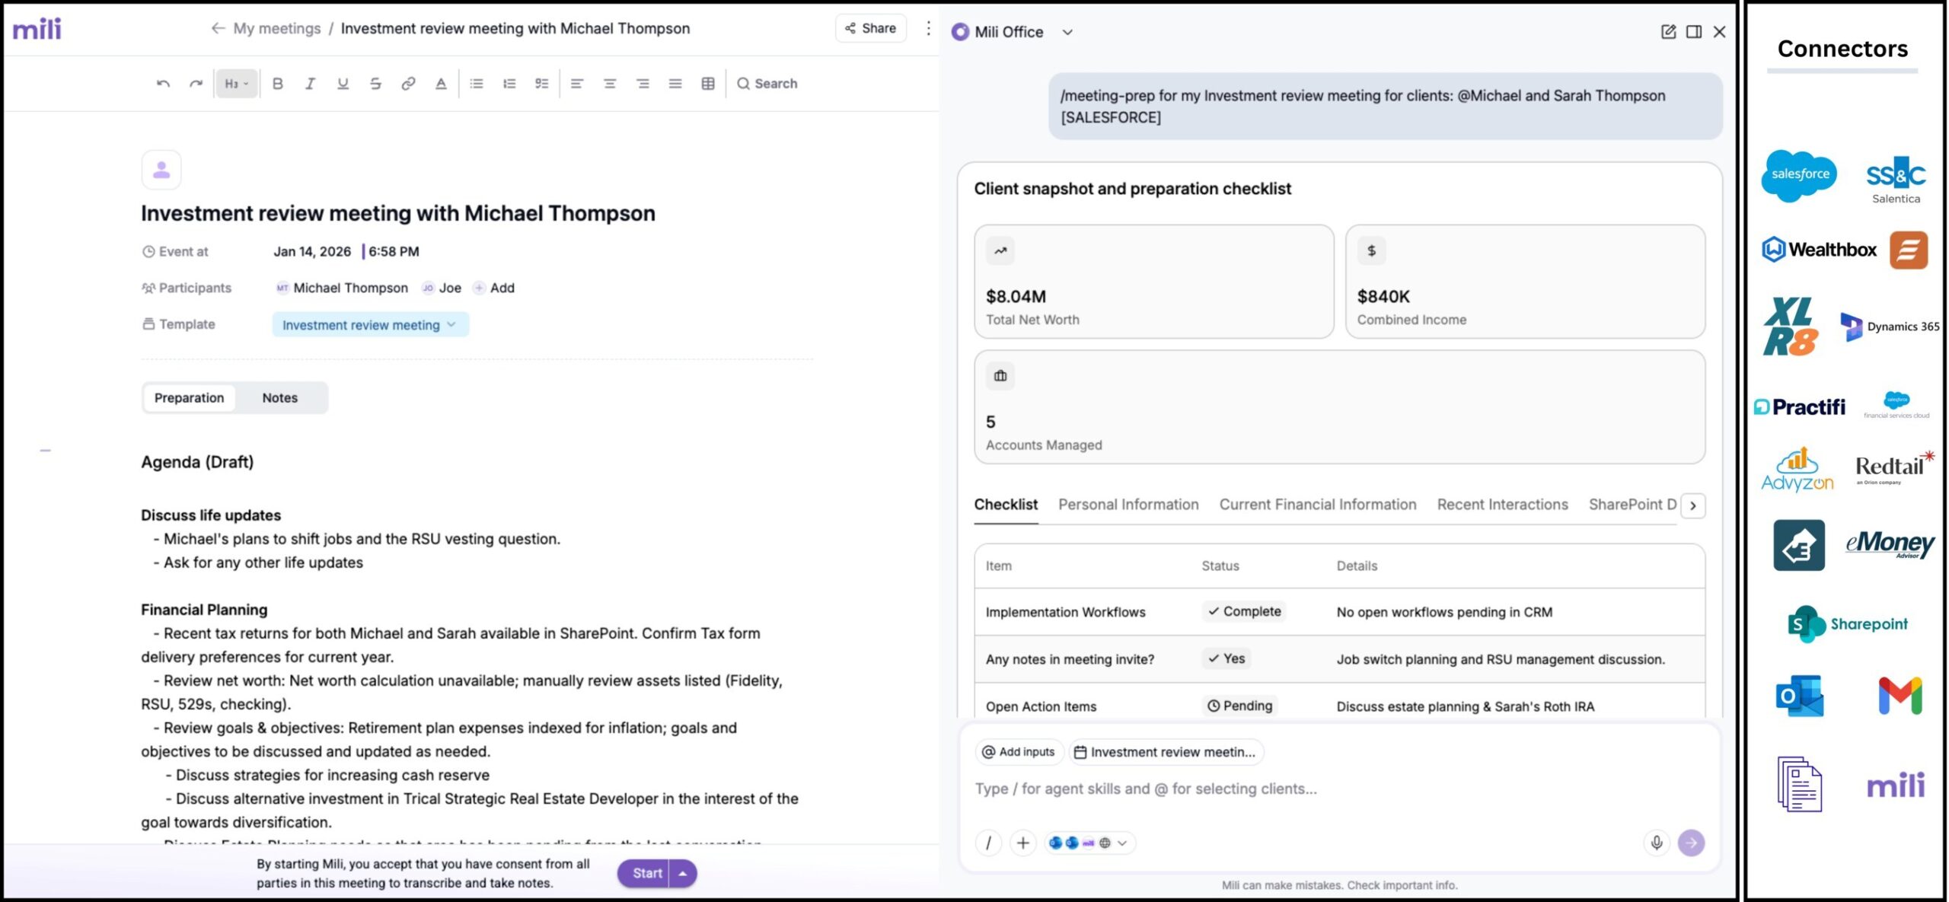
Task: Toggle bold formatting
Action: pyautogui.click(x=277, y=84)
